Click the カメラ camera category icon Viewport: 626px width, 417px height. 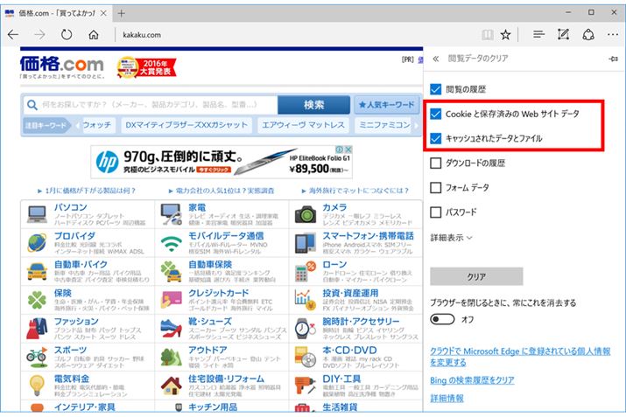(x=306, y=214)
